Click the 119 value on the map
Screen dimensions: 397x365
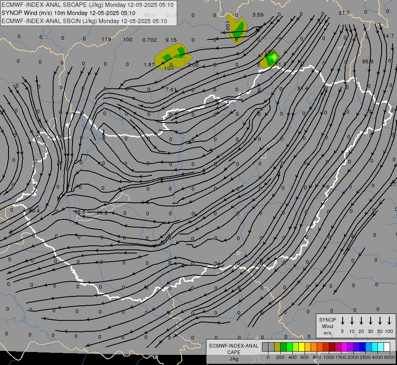(x=106, y=39)
